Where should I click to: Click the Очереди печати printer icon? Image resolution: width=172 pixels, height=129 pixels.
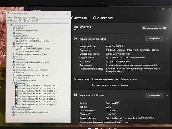[x=14, y=78]
